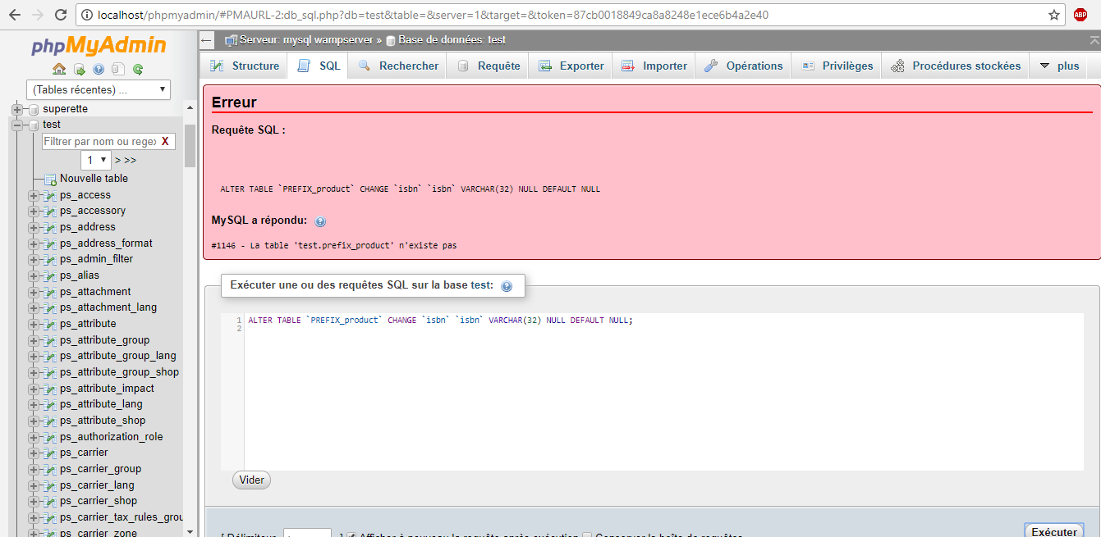Expand the ps_attachment table node

(34, 292)
